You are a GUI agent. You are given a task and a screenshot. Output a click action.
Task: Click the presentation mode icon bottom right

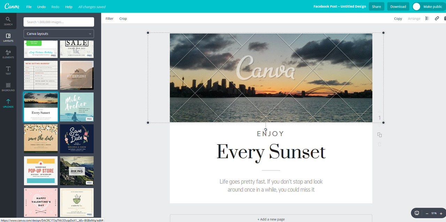(416, 213)
